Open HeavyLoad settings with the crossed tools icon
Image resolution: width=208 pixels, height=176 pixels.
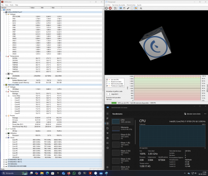click(141, 8)
